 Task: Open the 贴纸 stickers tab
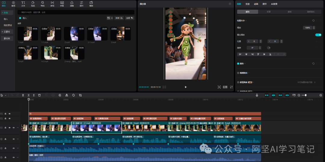click(33, 4)
